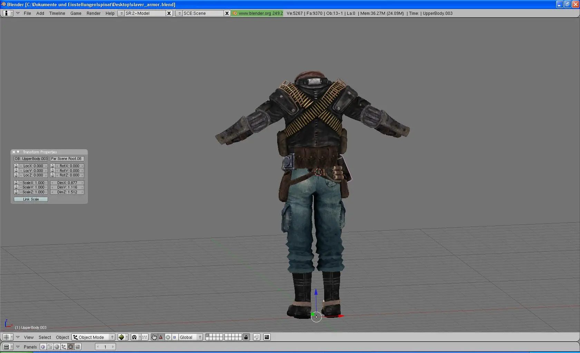Open the Render menu
580x353 pixels.
94,13
